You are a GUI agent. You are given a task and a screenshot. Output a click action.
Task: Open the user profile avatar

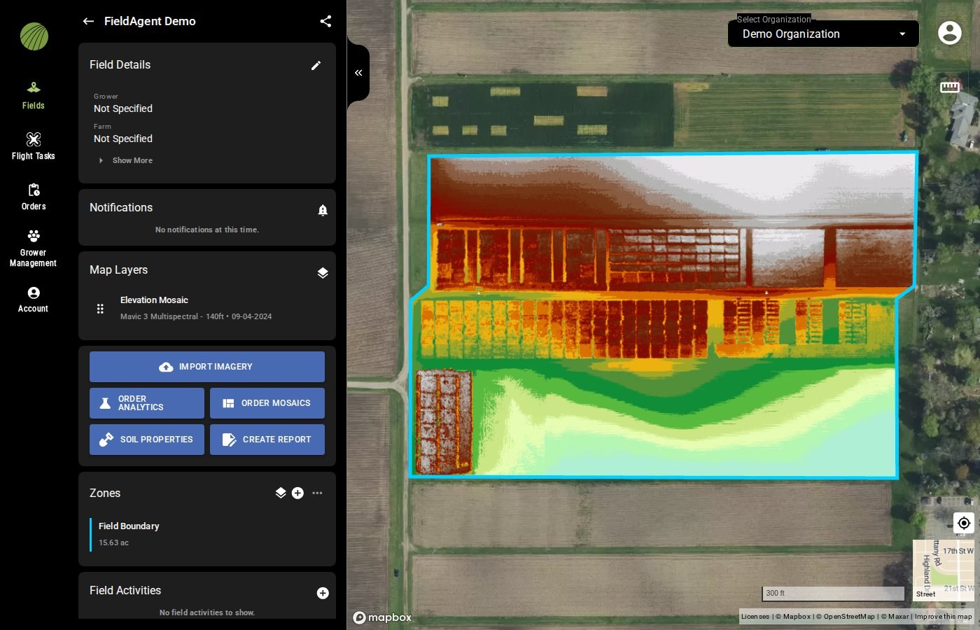click(950, 32)
